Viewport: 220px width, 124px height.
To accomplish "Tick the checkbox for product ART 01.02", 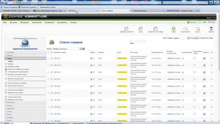I will pos(52,65).
